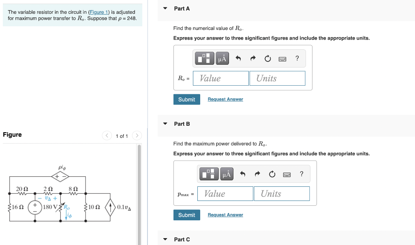Open help question mark in Part B

[302, 174]
